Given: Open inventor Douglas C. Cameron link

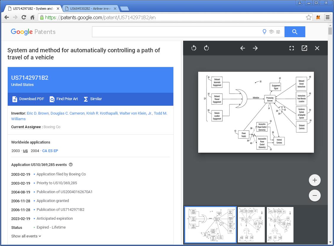Looking at the screenshot, I should (67, 113).
